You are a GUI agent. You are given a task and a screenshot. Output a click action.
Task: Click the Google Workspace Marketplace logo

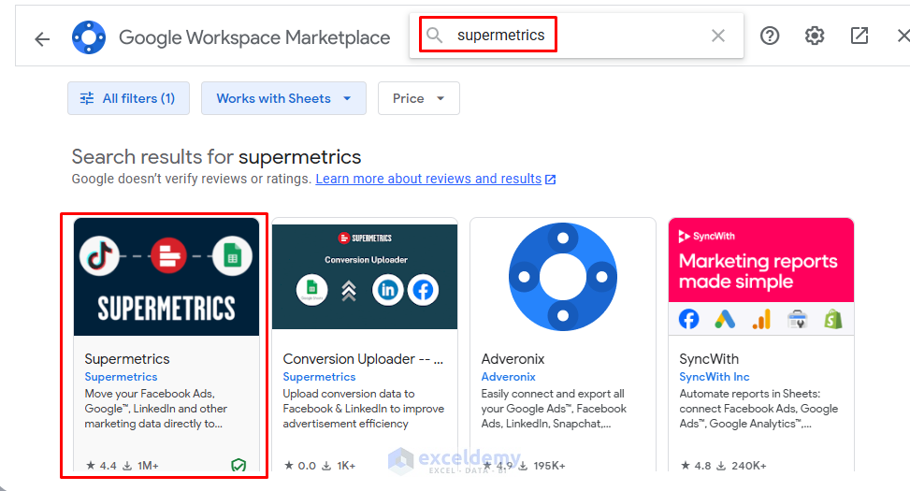click(x=89, y=37)
